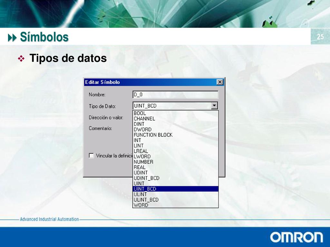Select UINT data type entry
This screenshot has height=247, width=330.
[176, 184]
